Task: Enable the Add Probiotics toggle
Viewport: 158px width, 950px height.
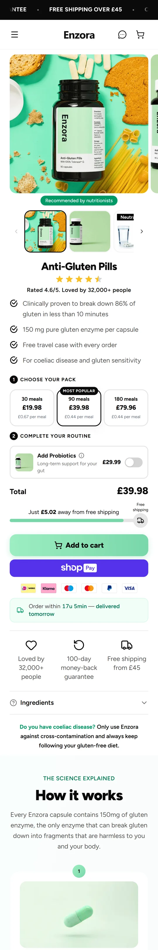Action: click(x=134, y=462)
